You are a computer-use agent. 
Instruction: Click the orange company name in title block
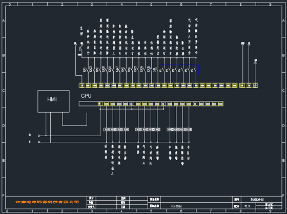47,202
